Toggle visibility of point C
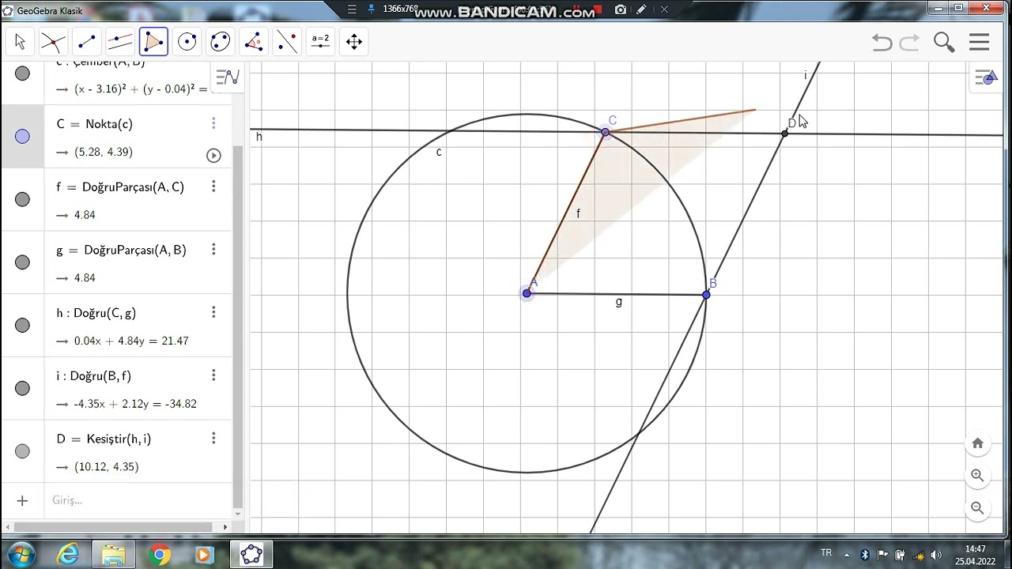 click(22, 137)
